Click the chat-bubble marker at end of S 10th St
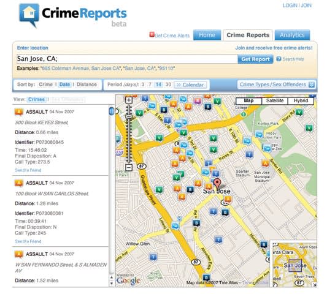 coord(247,141)
